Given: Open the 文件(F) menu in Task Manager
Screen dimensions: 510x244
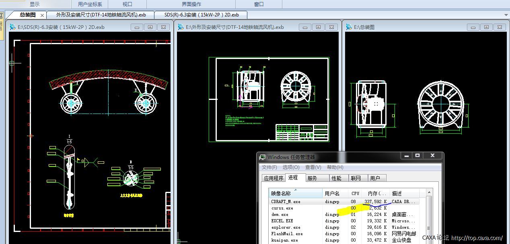Looking at the screenshot, I should click(269, 167).
